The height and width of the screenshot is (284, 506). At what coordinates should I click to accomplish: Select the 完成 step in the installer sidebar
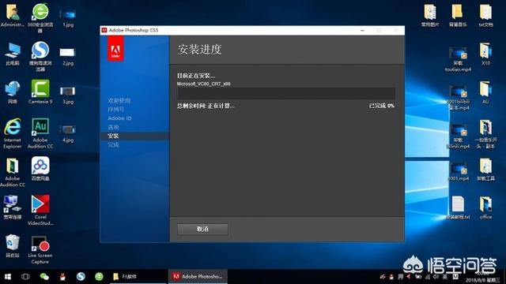click(113, 145)
